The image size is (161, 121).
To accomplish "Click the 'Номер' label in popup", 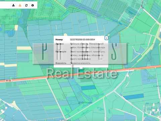I will (59, 40).
